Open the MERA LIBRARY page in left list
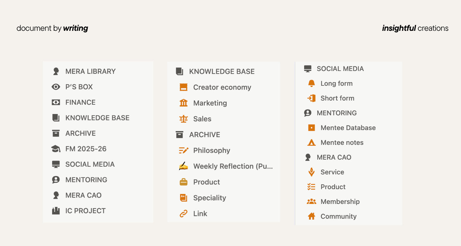The height and width of the screenshot is (246, 461). pyautogui.click(x=91, y=71)
